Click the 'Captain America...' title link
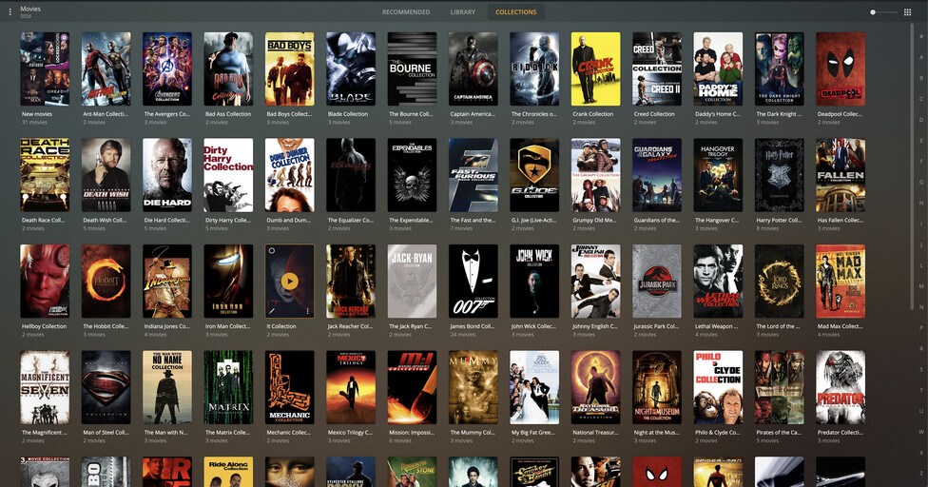The height and width of the screenshot is (487, 928). click(x=473, y=114)
